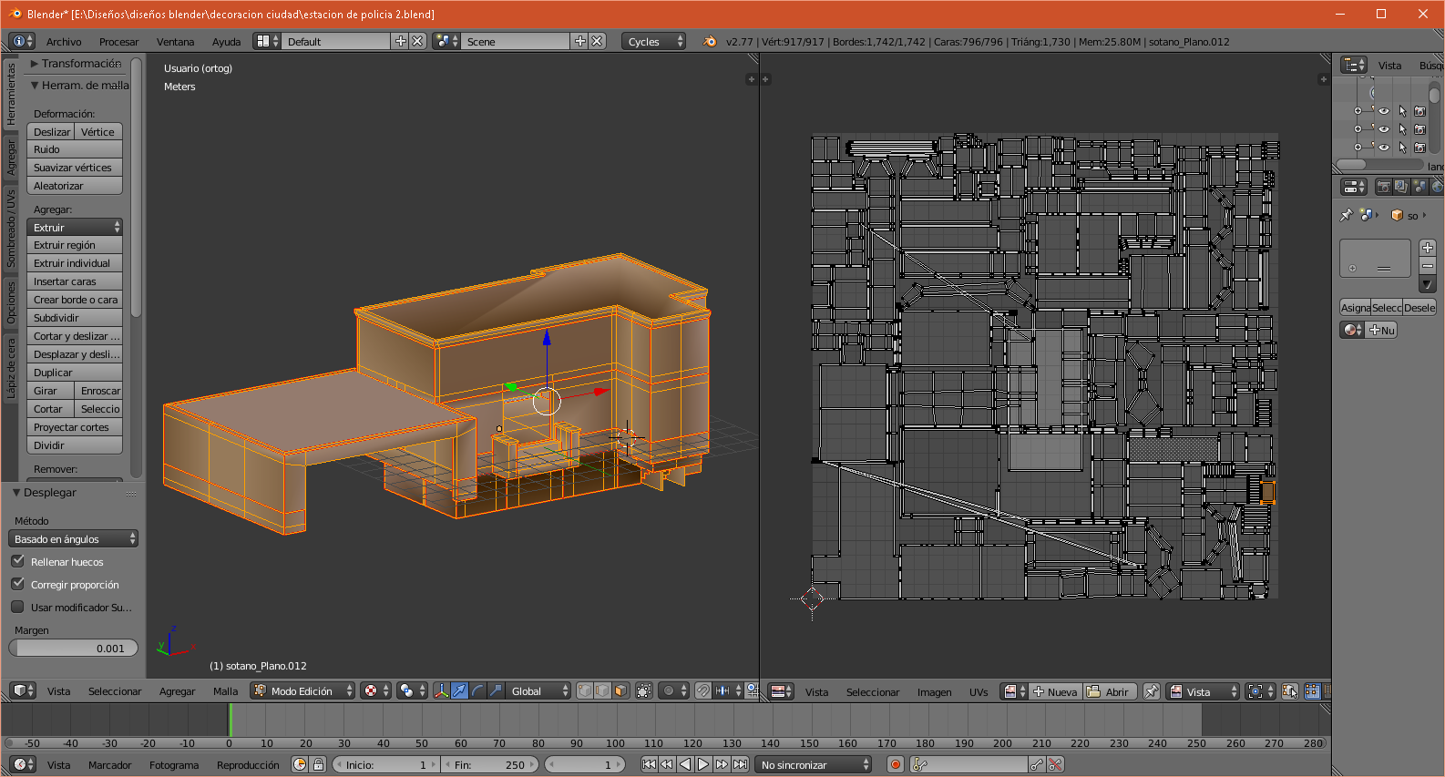The height and width of the screenshot is (777, 1445).
Task: Disable the Corregir proporción checkbox
Action: point(18,585)
